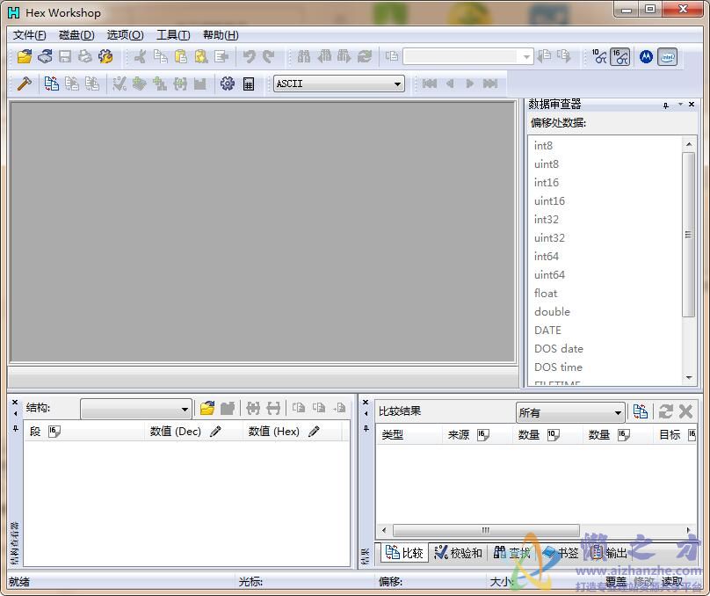The width and height of the screenshot is (710, 596).
Task: Select the Motorola byte ordering icon
Action: coord(646,57)
